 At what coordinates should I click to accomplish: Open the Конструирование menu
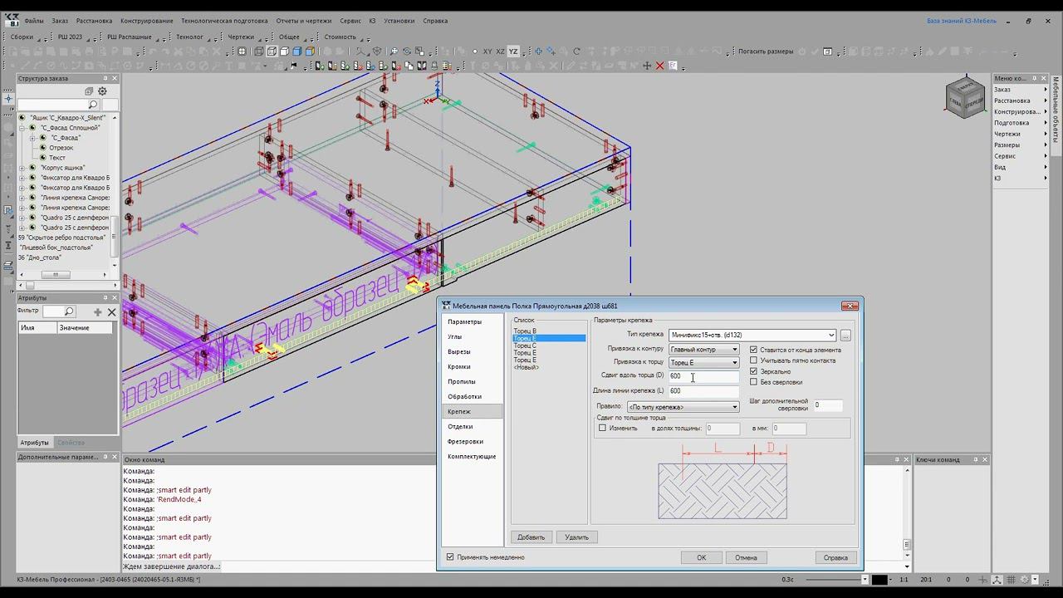tap(146, 21)
